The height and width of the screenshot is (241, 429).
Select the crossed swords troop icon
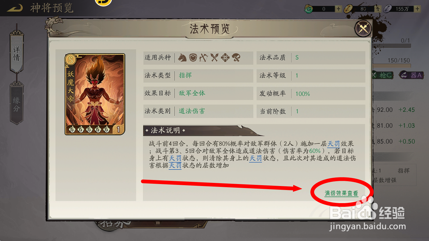pyautogui.click(x=214, y=58)
